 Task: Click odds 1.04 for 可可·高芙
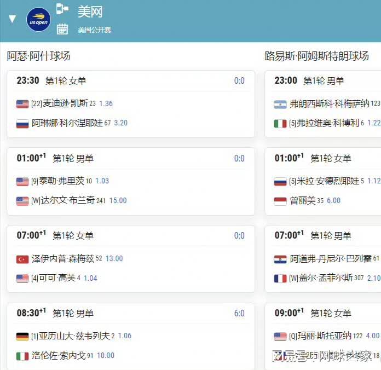(x=90, y=278)
